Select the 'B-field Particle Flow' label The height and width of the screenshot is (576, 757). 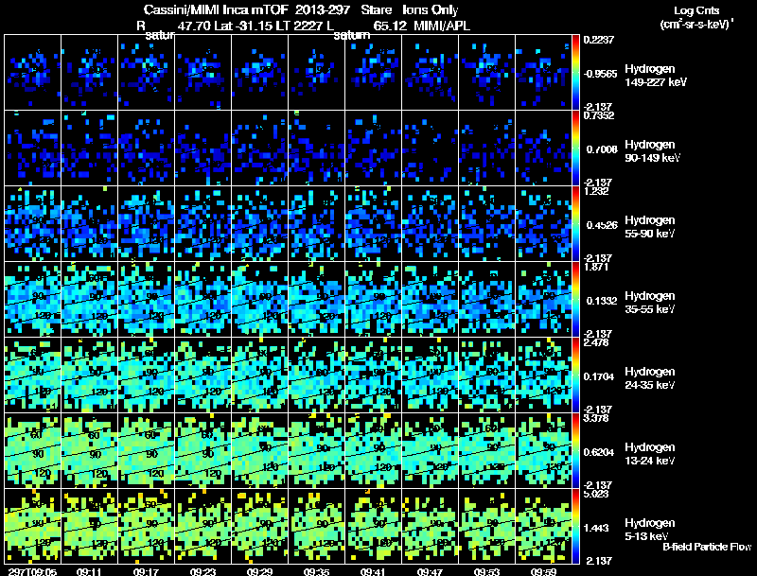pos(707,547)
